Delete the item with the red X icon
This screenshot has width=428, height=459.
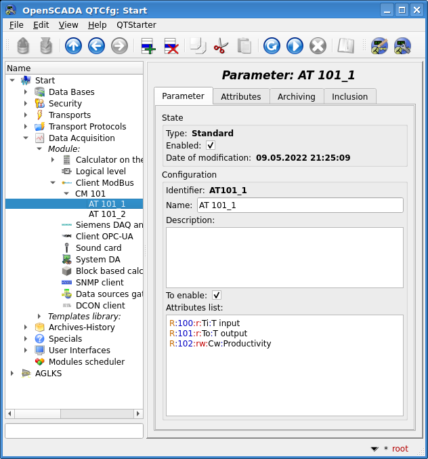coord(171,46)
